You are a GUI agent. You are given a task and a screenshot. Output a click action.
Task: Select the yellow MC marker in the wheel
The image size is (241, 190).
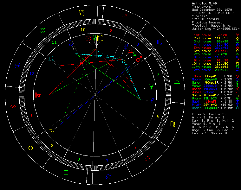(x=100, y=38)
